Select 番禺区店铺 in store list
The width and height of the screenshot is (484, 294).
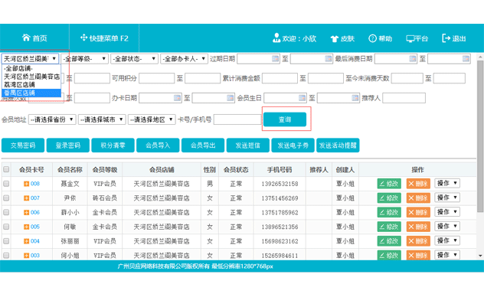coord(31,93)
